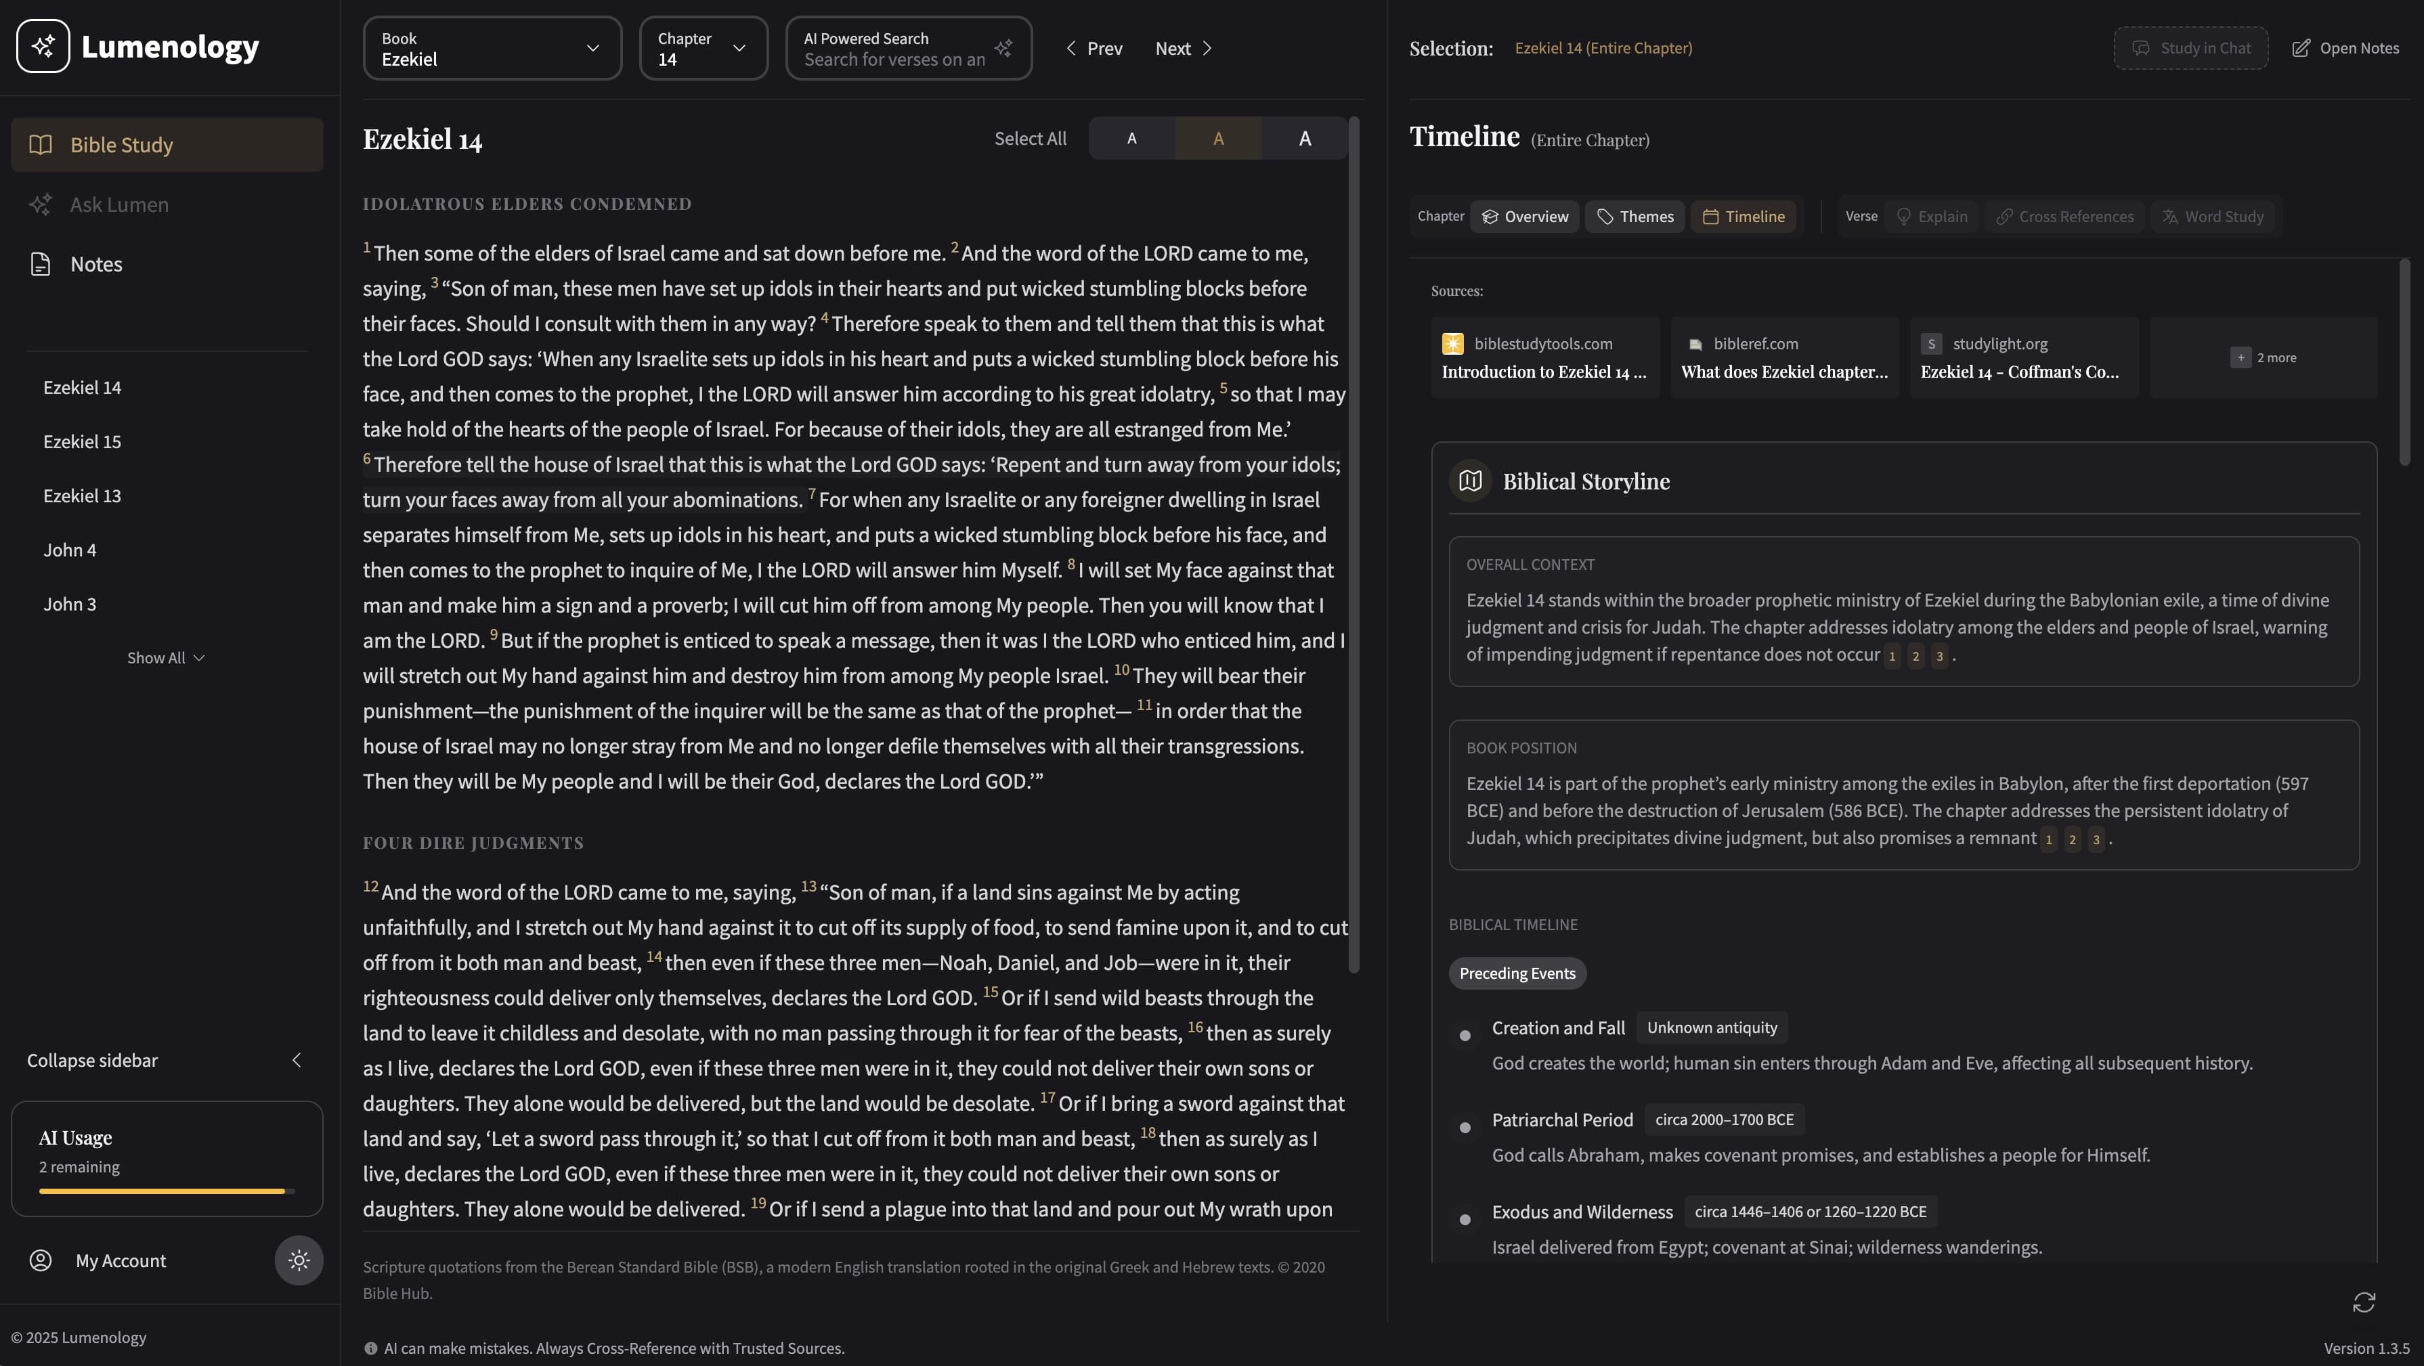2424x1366 pixels.
Task: Go to the Next chapter
Action: [x=1183, y=48]
